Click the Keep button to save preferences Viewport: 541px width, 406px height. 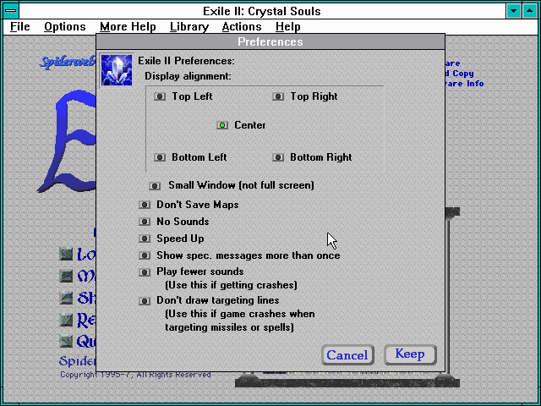tap(410, 354)
